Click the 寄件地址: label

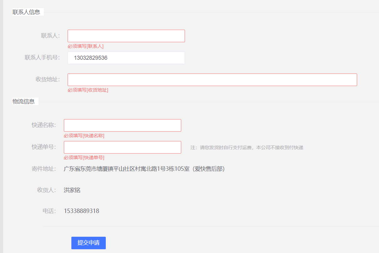[x=44, y=169]
